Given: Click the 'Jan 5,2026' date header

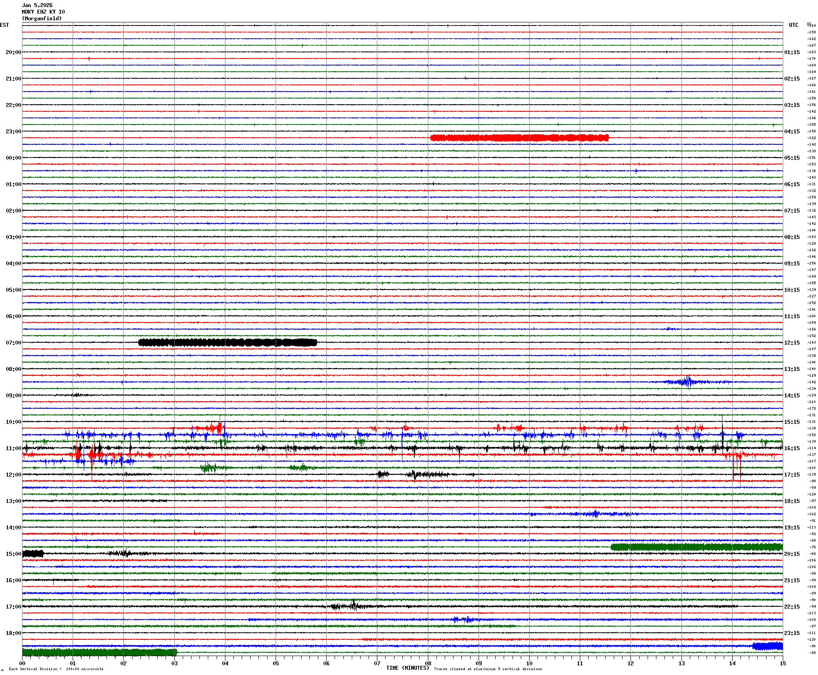Looking at the screenshot, I should pyautogui.click(x=37, y=5).
